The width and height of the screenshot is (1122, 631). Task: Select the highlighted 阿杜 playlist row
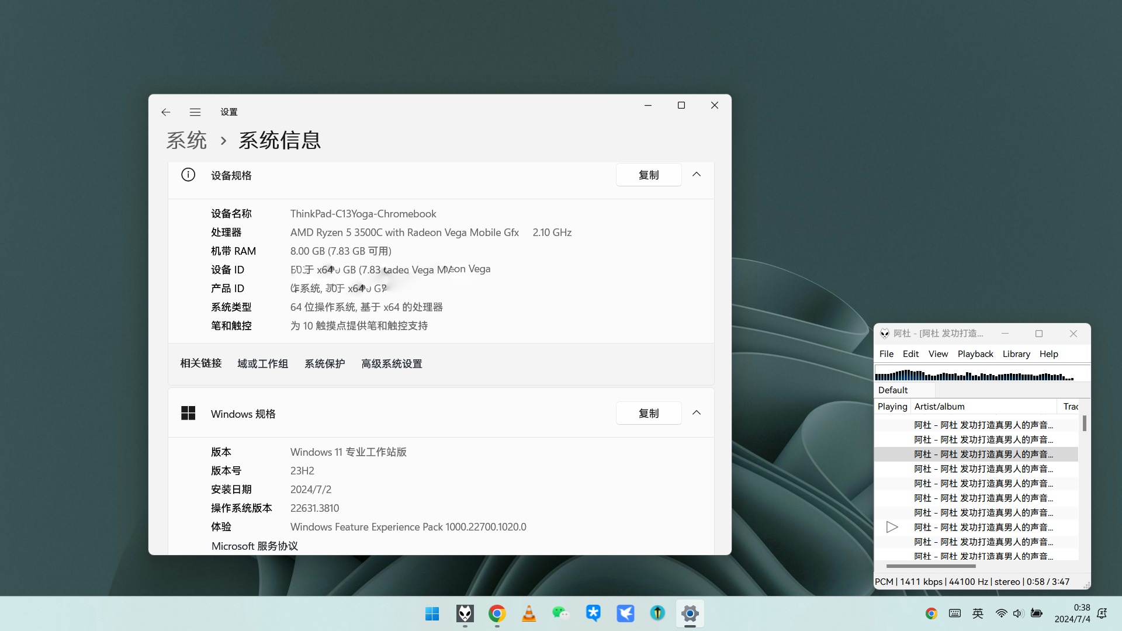pos(976,454)
